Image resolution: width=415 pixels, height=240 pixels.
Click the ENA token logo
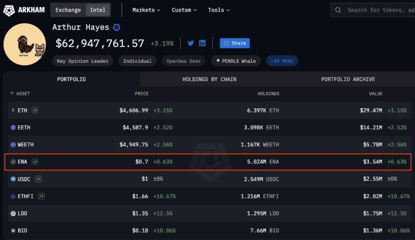(x=13, y=161)
